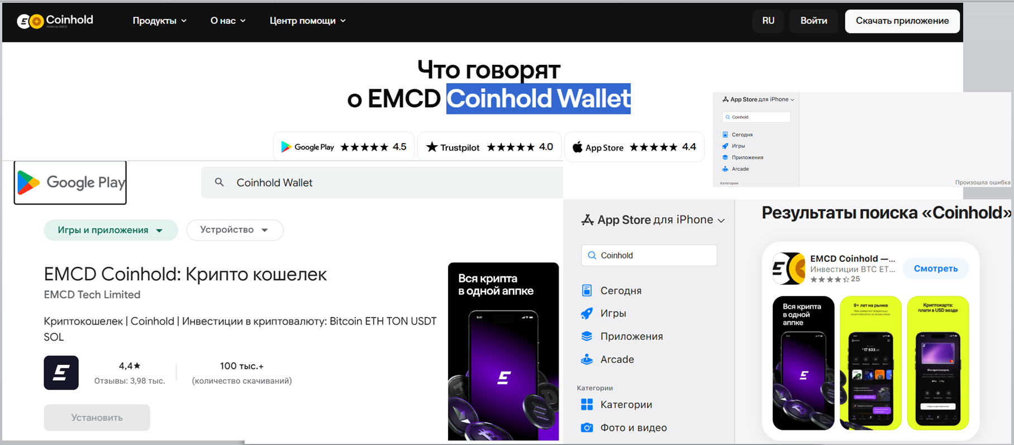The width and height of the screenshot is (1014, 445).
Task: Open the EMCD Coinhold result title in App Store
Action: point(853,259)
